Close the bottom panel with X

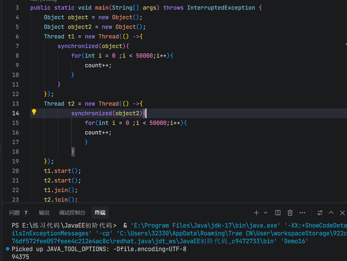pyautogui.click(x=342, y=213)
